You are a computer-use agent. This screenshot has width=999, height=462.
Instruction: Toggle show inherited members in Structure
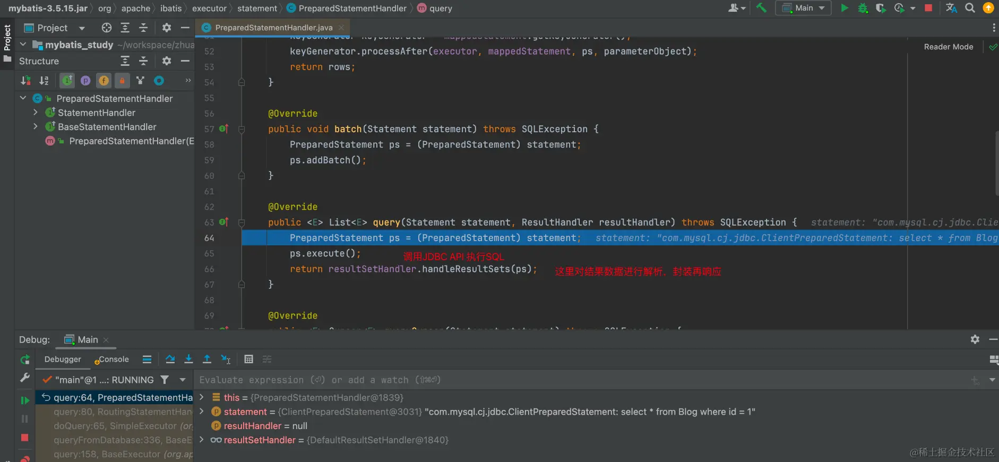tap(67, 81)
